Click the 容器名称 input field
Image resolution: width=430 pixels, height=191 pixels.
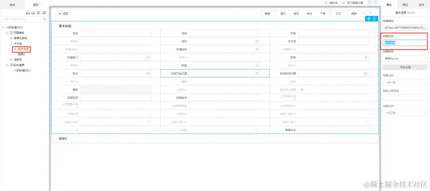coord(405,43)
